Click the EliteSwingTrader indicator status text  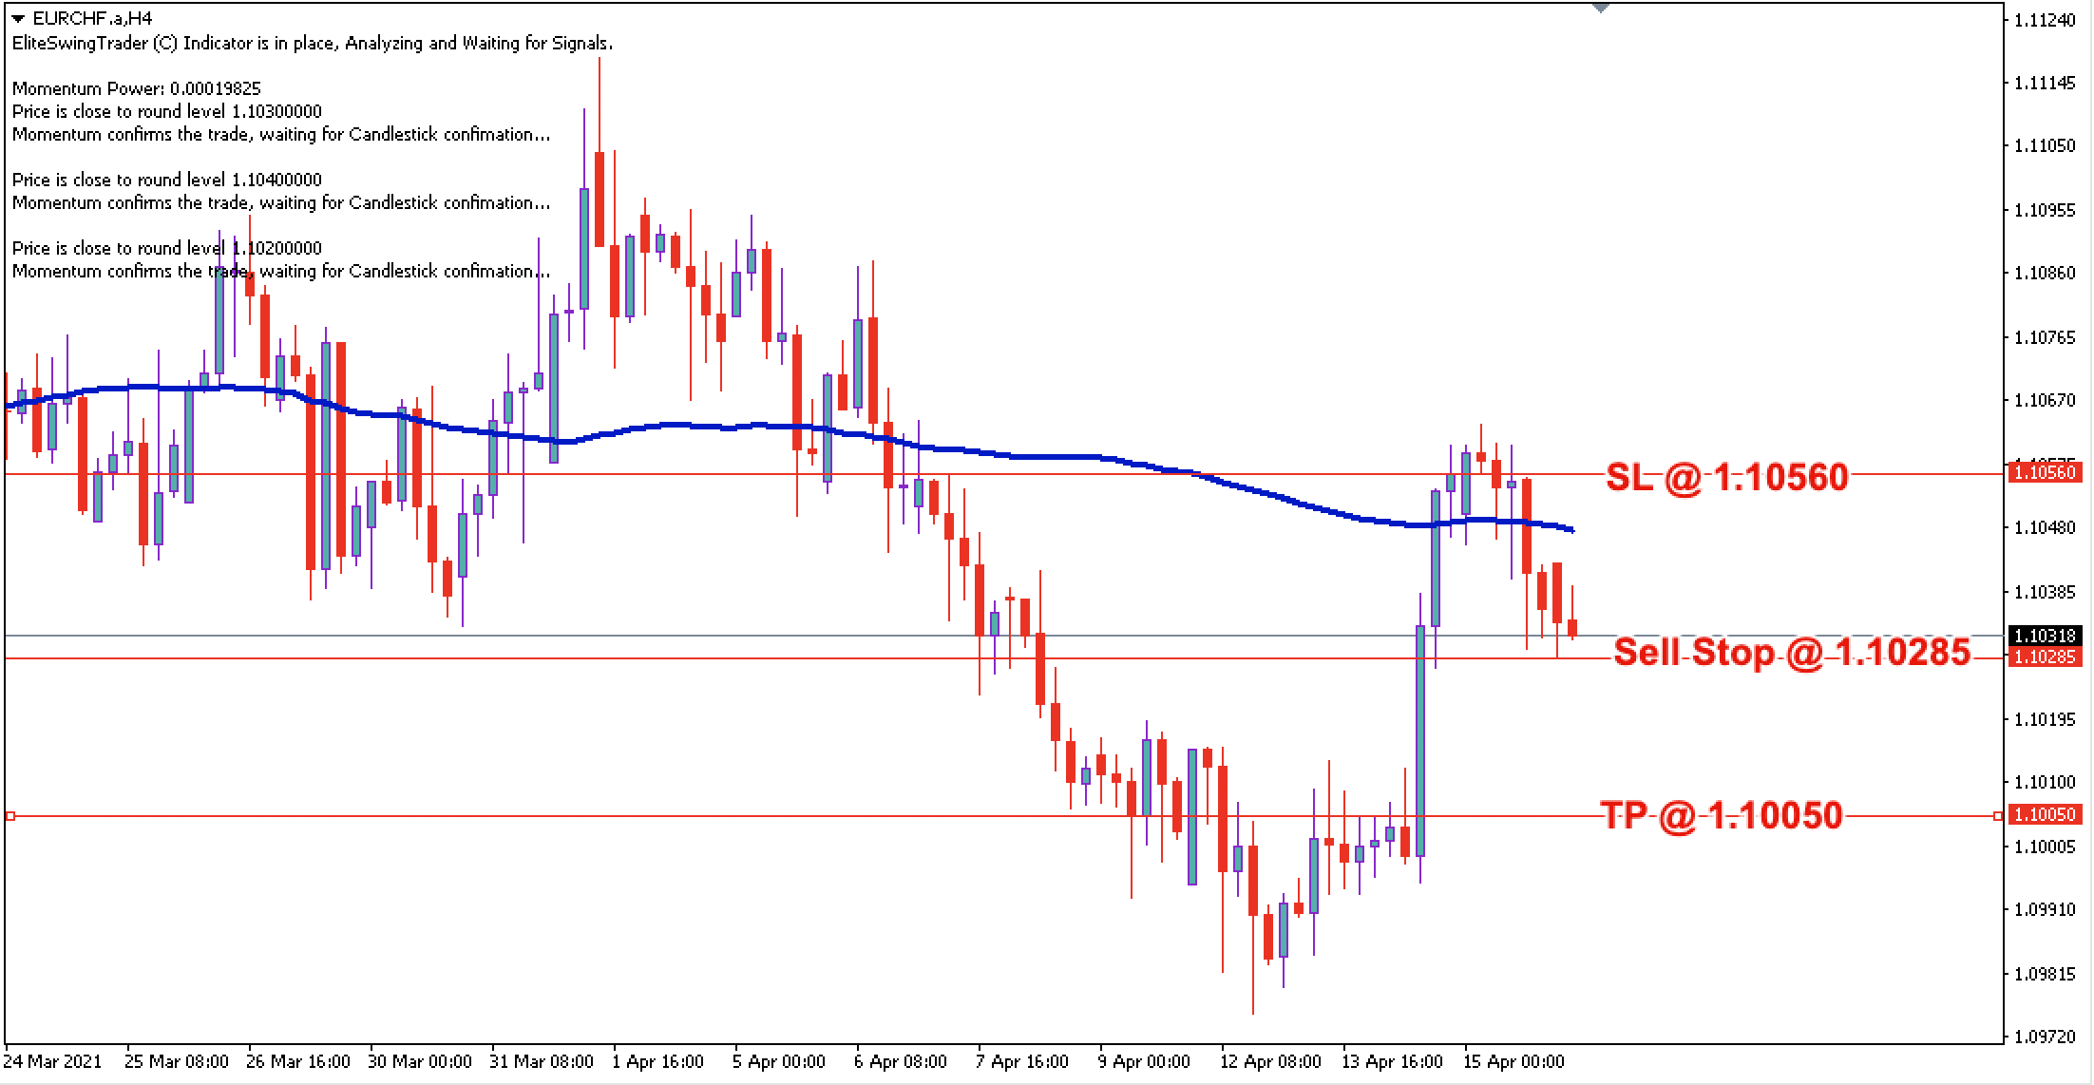pos(312,43)
